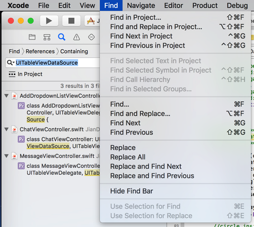
Task: Choose Find… menu item
Action: click(x=175, y=104)
